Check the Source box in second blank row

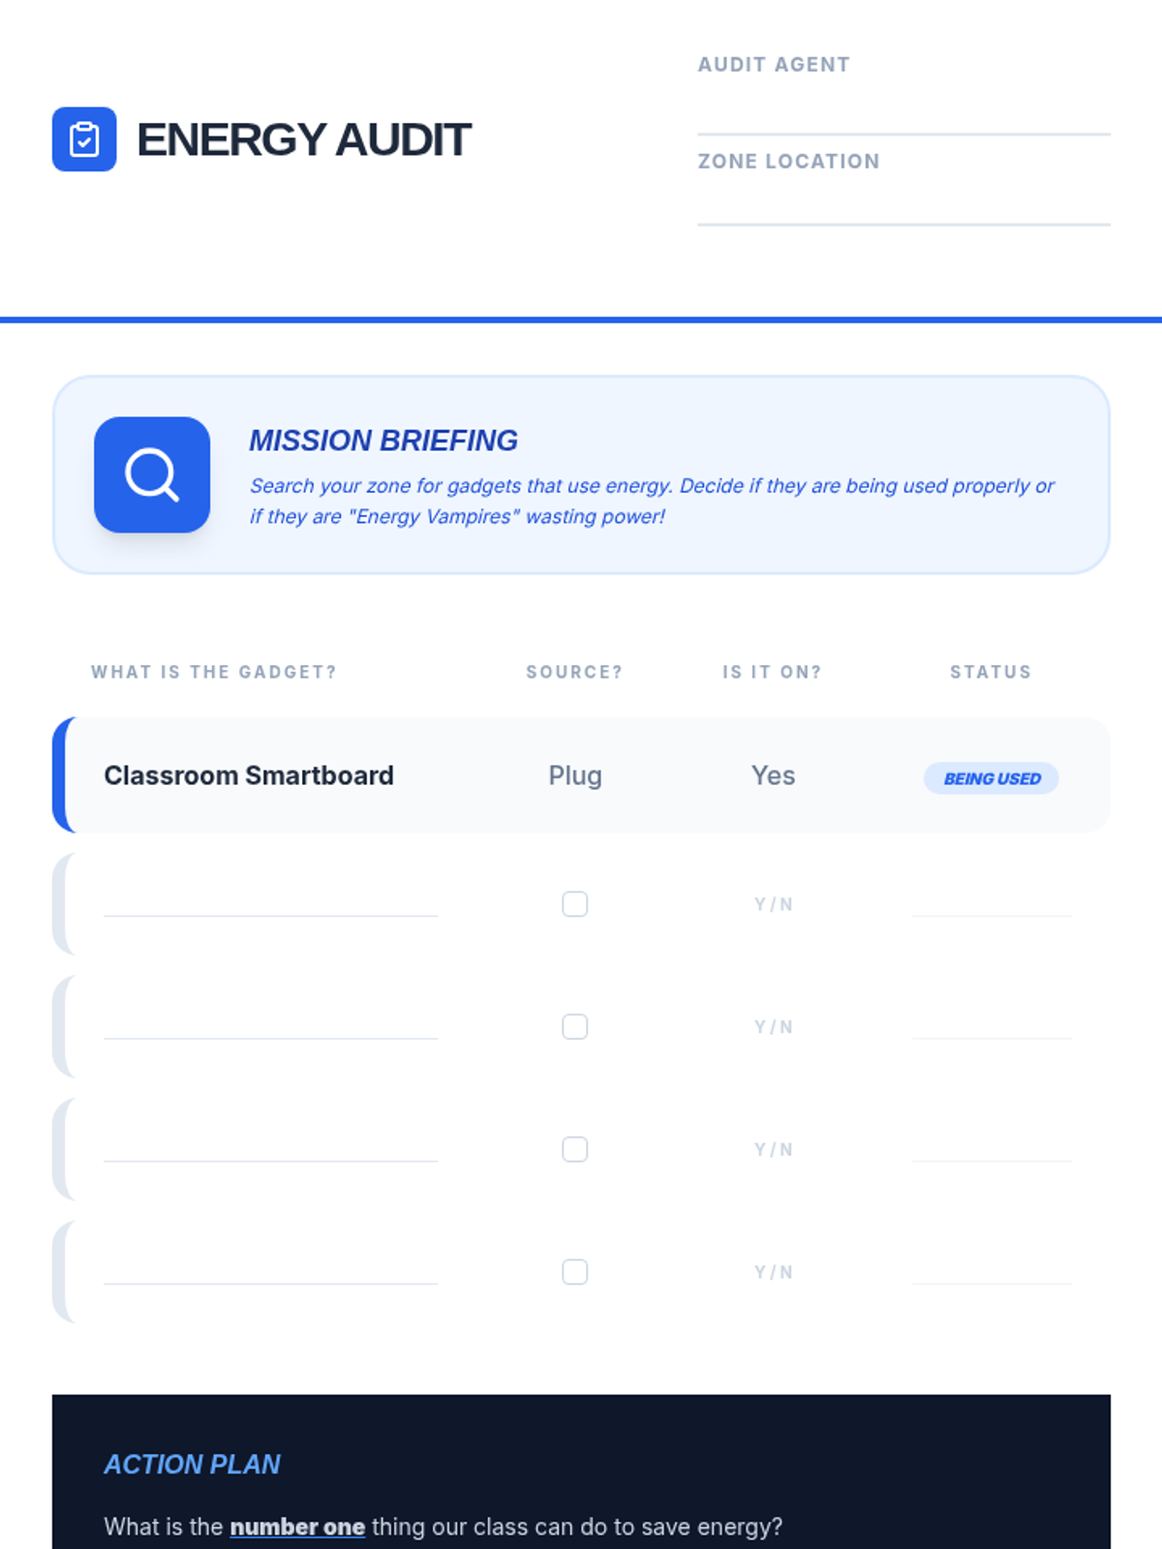coord(575,1026)
